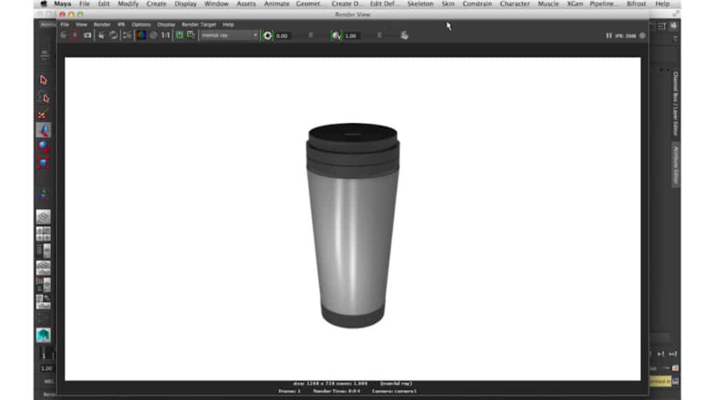Activate the Lasso select tool
Image resolution: width=717 pixels, height=400 pixels.
[x=43, y=97]
